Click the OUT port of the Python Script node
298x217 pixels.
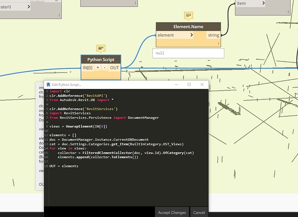(x=114, y=68)
